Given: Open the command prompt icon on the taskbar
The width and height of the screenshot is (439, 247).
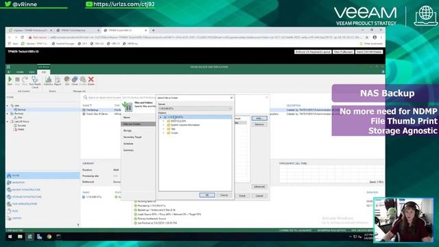Looking at the screenshot, I should click(59, 237).
